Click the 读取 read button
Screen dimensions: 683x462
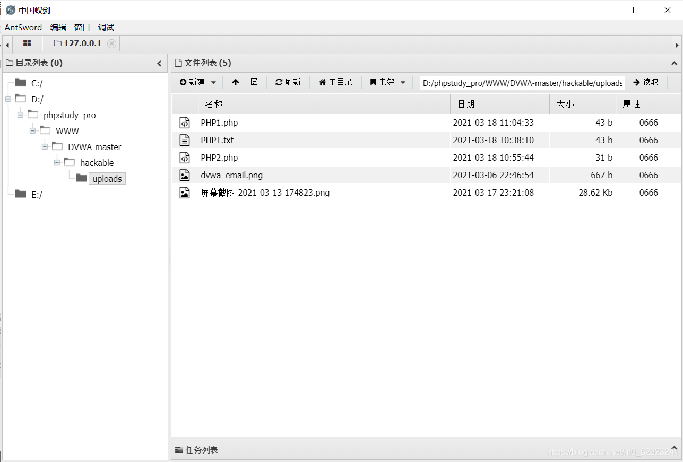(646, 82)
